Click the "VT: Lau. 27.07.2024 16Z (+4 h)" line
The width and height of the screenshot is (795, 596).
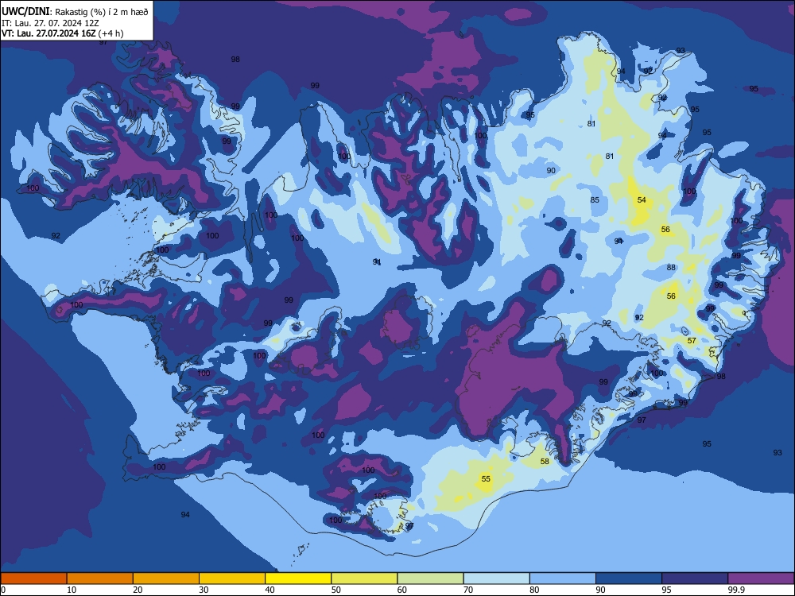62,34
